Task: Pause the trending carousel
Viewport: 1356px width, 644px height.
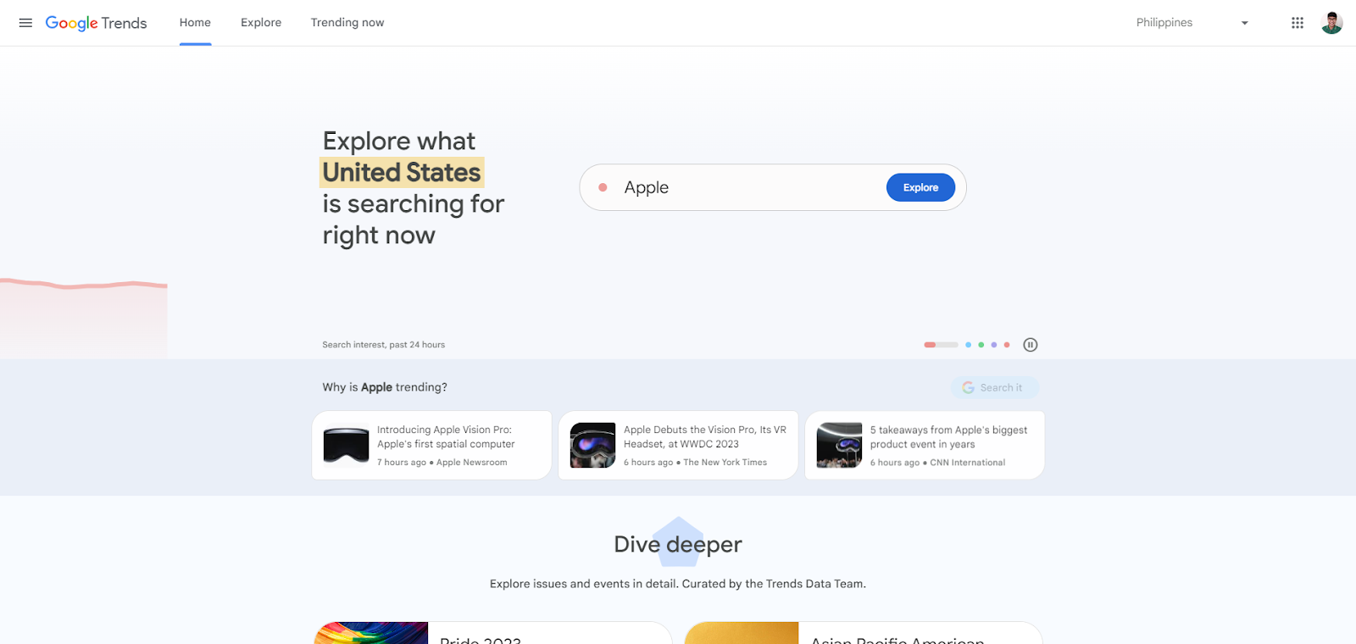Action: click(x=1030, y=345)
